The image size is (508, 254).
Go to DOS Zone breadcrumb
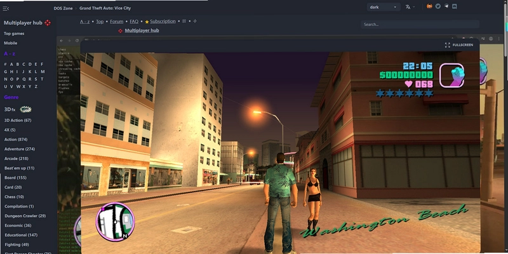[x=63, y=8]
